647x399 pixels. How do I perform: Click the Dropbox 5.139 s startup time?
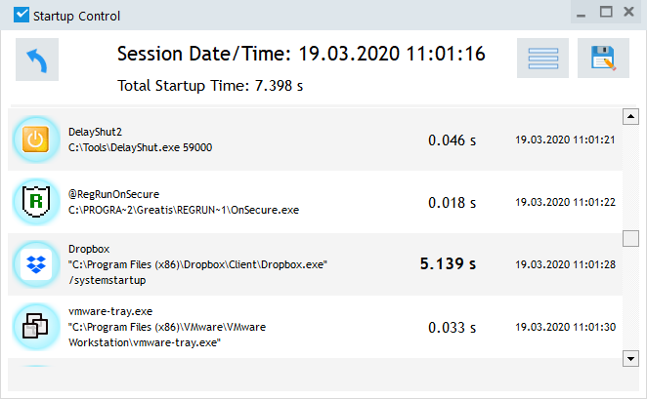pyautogui.click(x=448, y=264)
